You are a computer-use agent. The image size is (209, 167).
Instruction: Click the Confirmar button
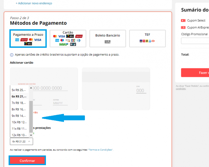coord(27,160)
